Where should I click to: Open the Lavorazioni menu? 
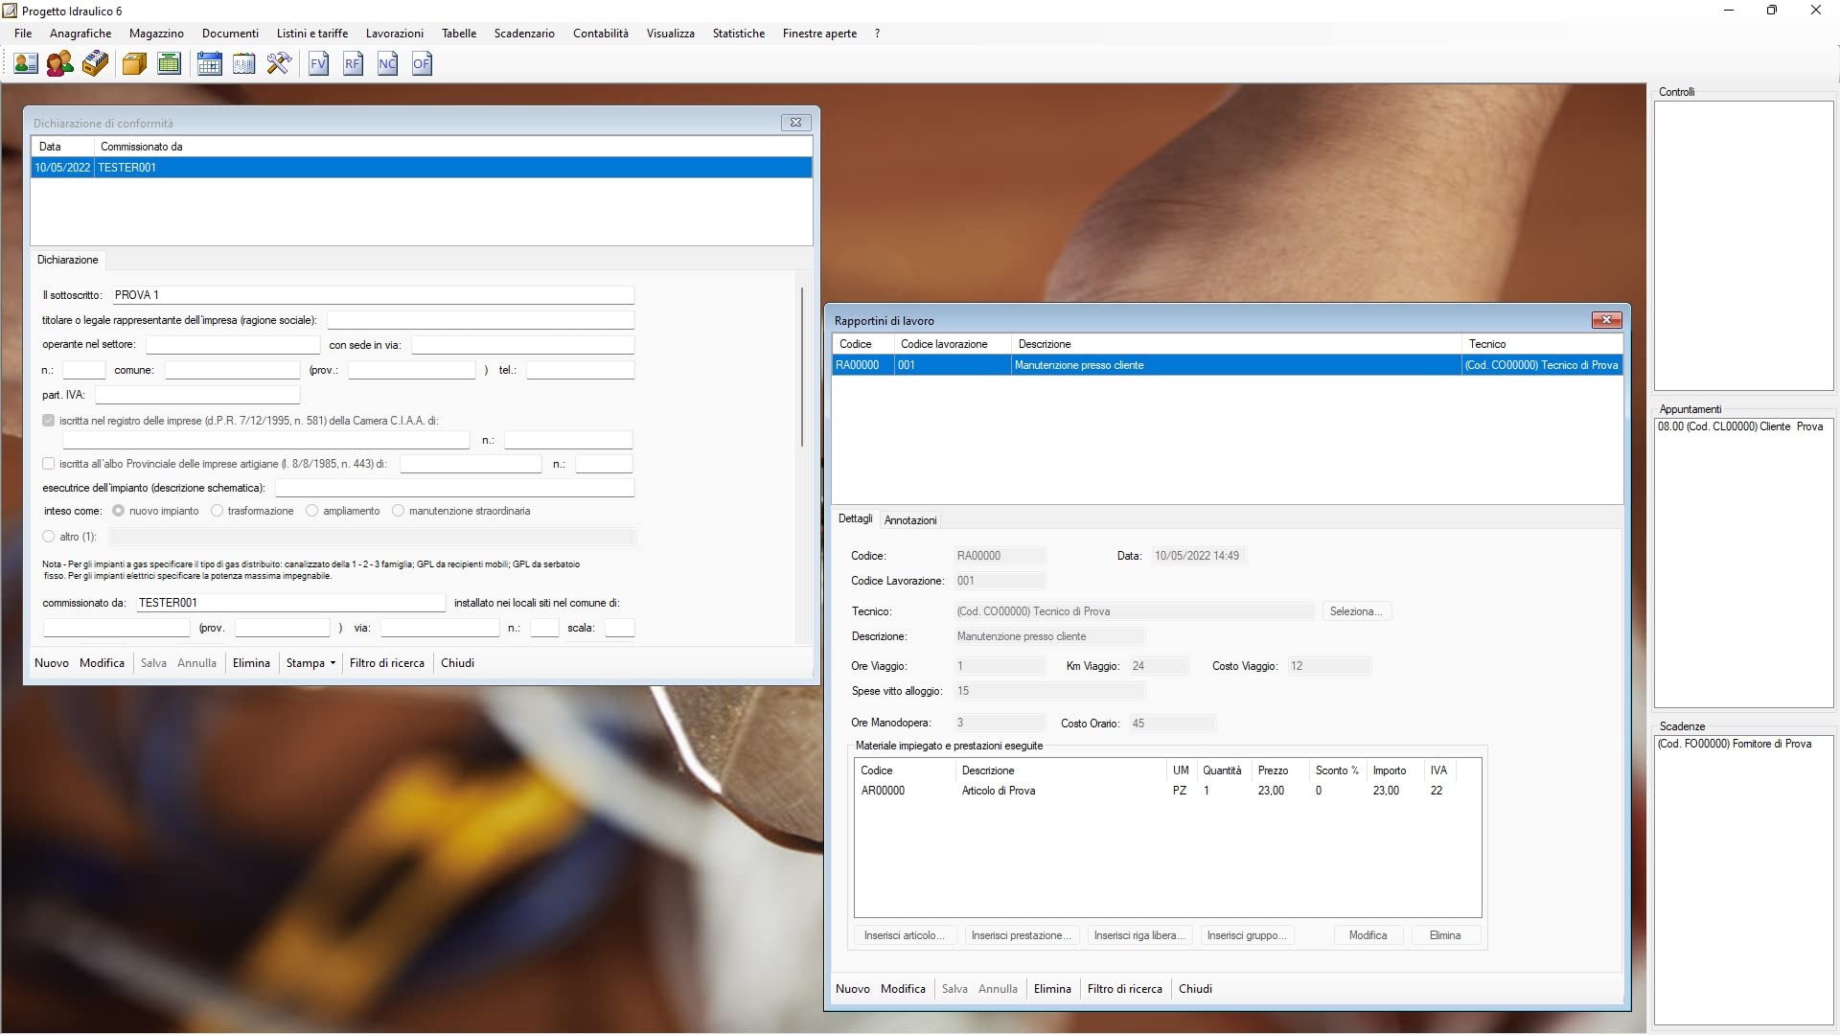coord(395,34)
